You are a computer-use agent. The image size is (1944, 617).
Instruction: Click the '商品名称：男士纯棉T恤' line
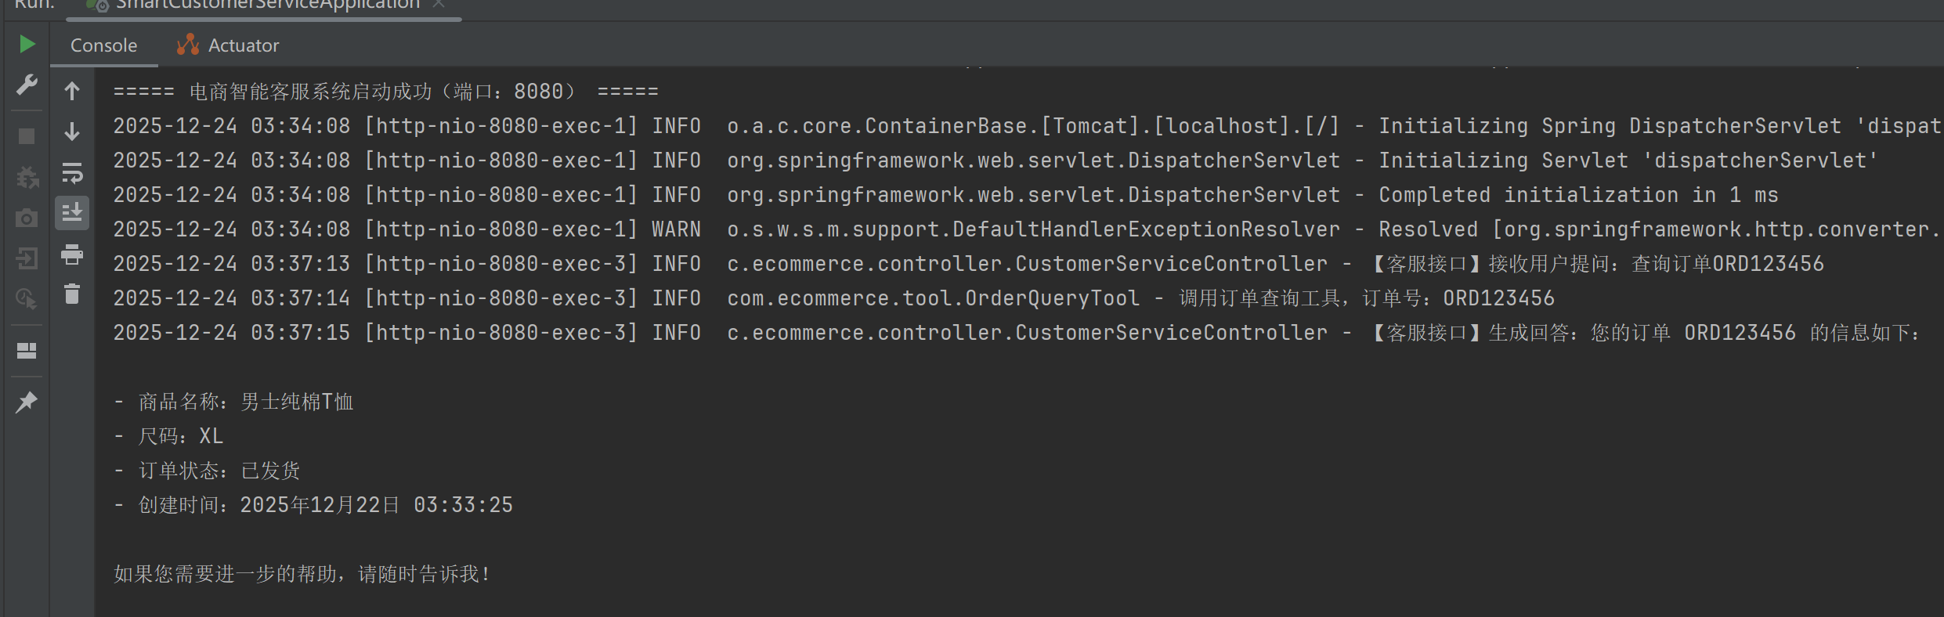[233, 402]
